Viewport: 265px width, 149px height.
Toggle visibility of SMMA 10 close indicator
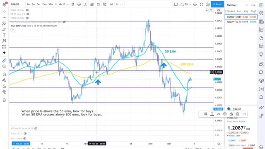pos(27,10)
